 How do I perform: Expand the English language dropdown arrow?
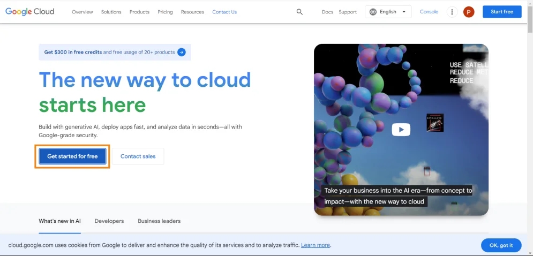click(x=404, y=12)
